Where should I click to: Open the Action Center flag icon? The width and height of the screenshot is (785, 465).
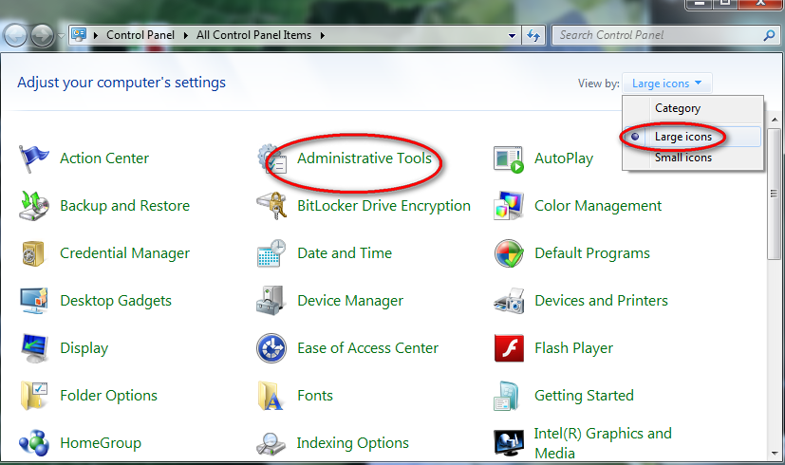click(33, 158)
